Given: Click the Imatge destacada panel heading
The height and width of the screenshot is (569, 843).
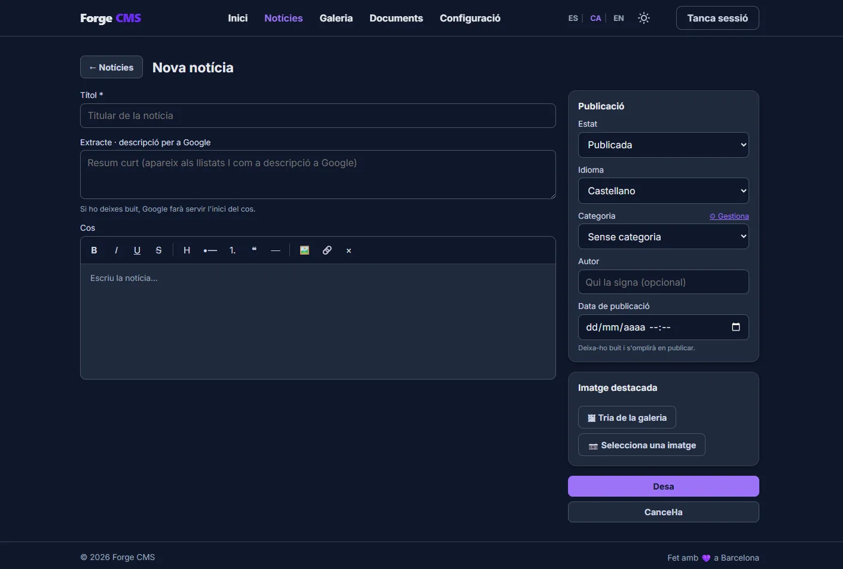Looking at the screenshot, I should pos(618,387).
